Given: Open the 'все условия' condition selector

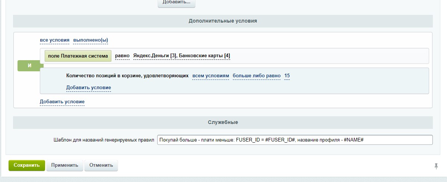Looking at the screenshot, I should click(x=55, y=40).
